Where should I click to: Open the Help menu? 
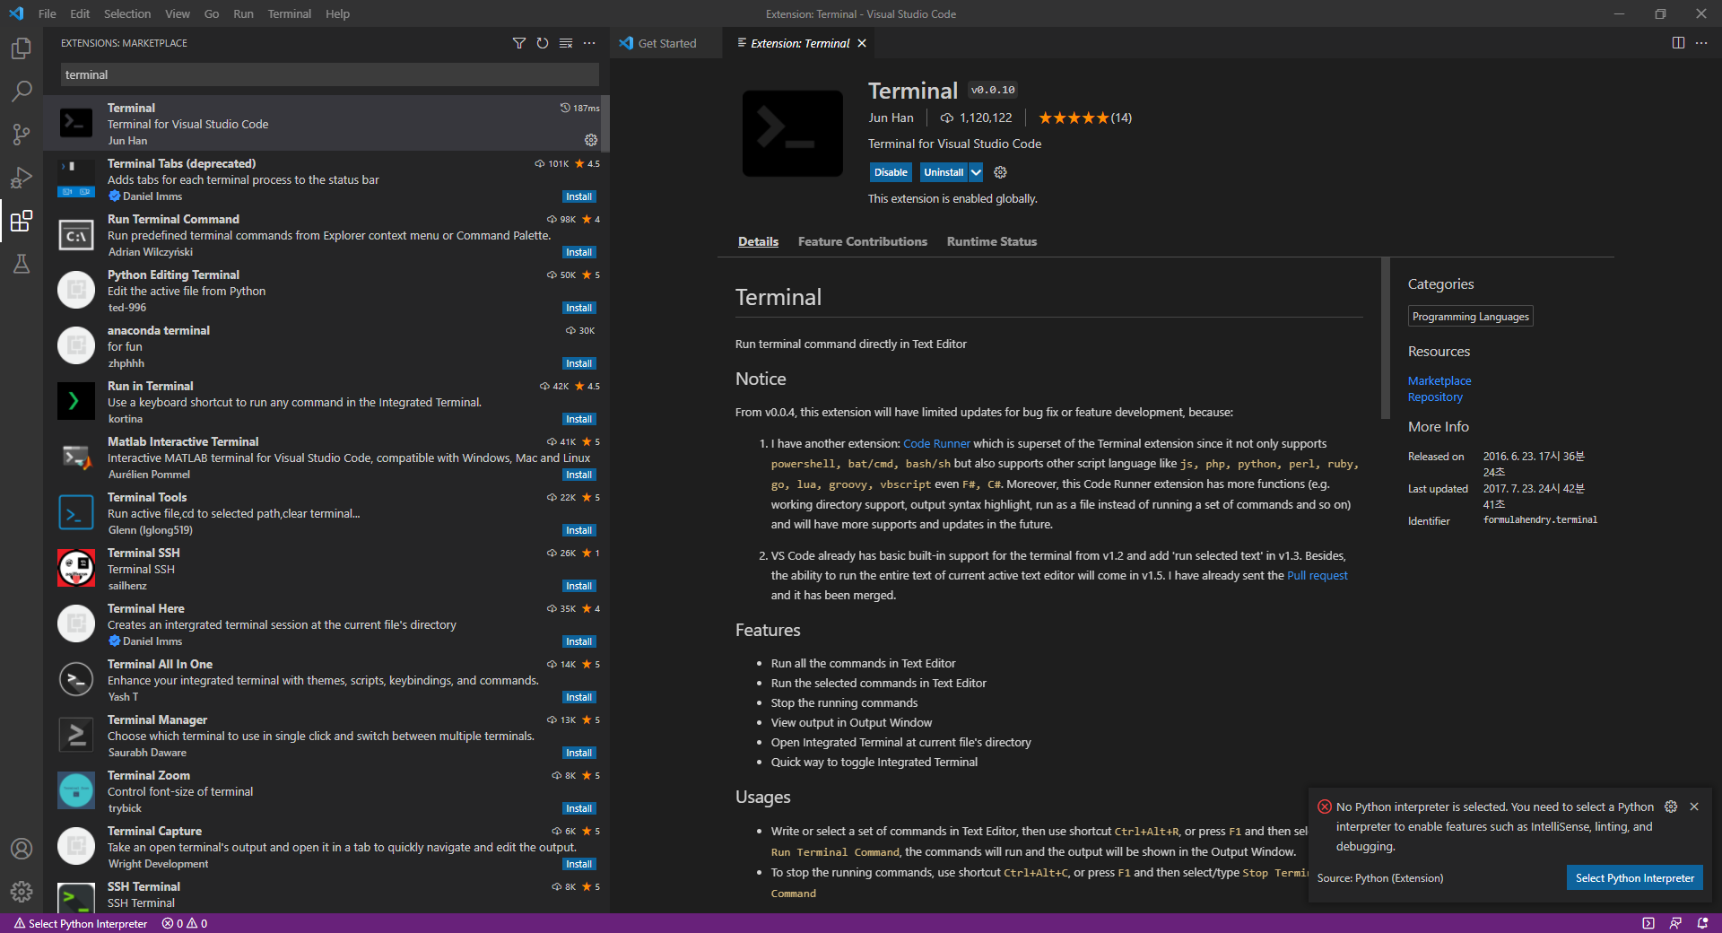[x=338, y=13]
